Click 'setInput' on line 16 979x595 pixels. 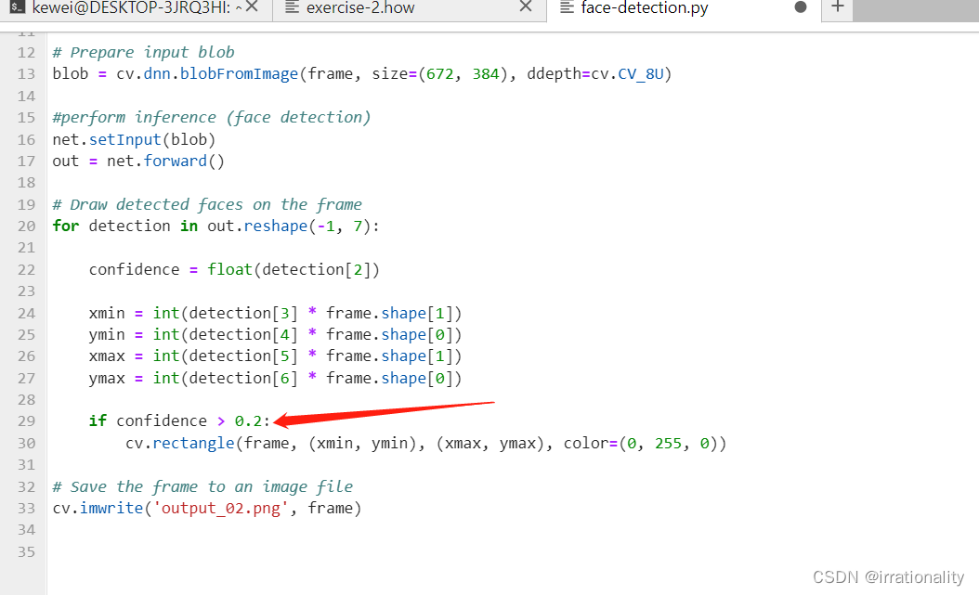point(124,140)
